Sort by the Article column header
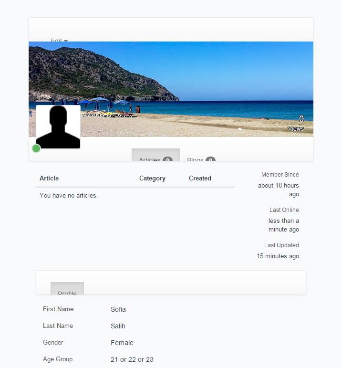This screenshot has height=368, width=342. tap(49, 178)
